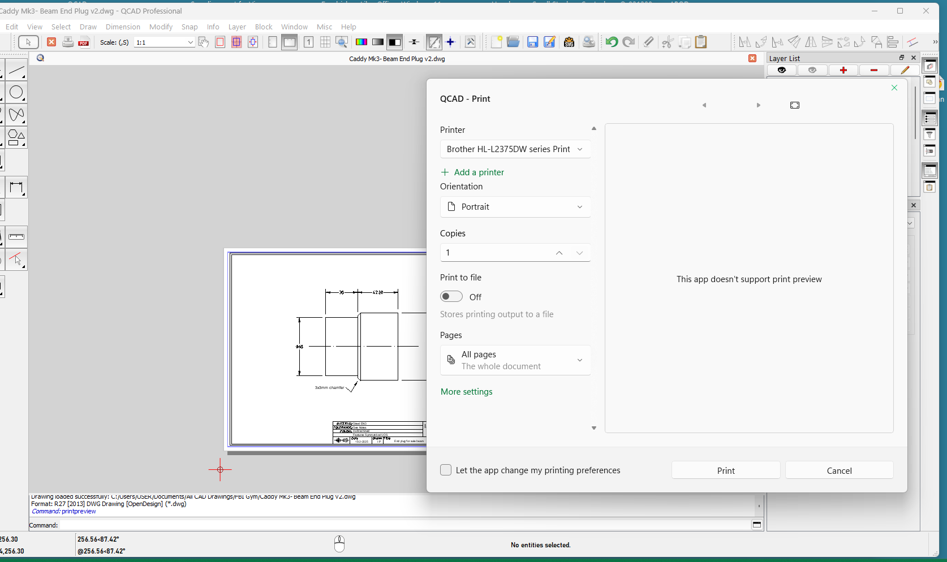The height and width of the screenshot is (562, 947).
Task: Hide all layers with the grey eye icon
Action: 812,70
